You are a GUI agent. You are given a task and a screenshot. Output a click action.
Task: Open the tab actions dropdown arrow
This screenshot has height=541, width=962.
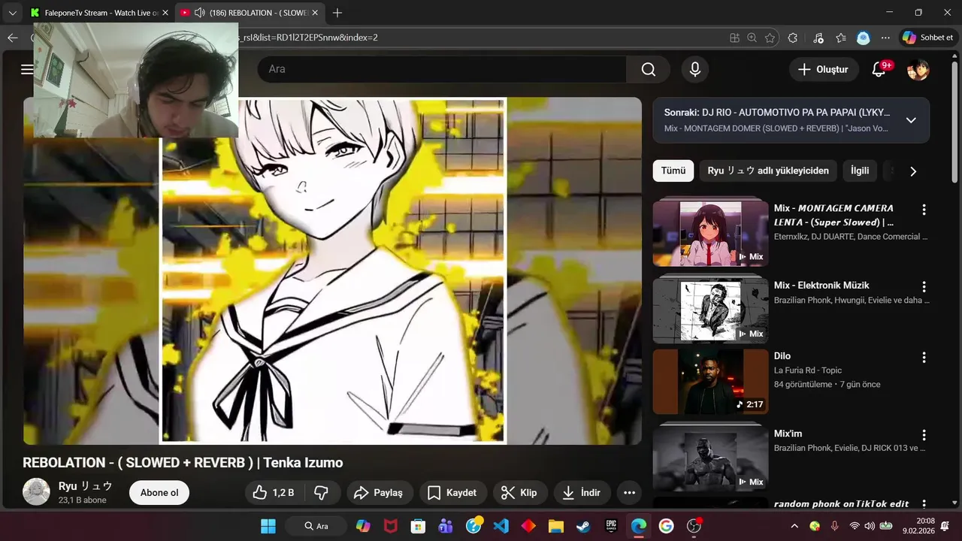click(12, 13)
